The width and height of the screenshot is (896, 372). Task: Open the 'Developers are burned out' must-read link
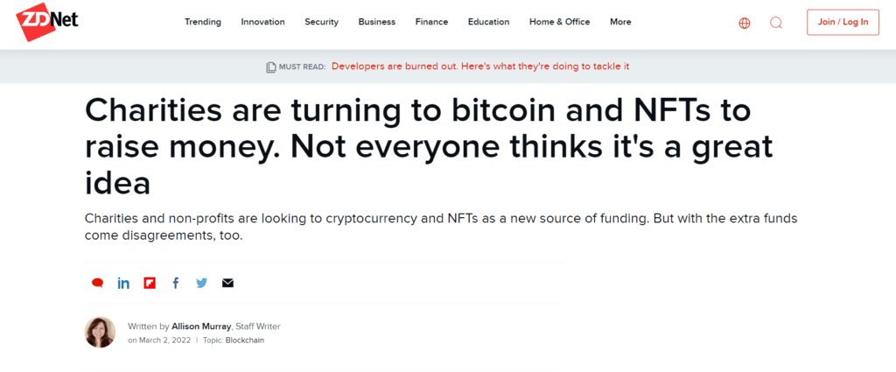pyautogui.click(x=480, y=67)
